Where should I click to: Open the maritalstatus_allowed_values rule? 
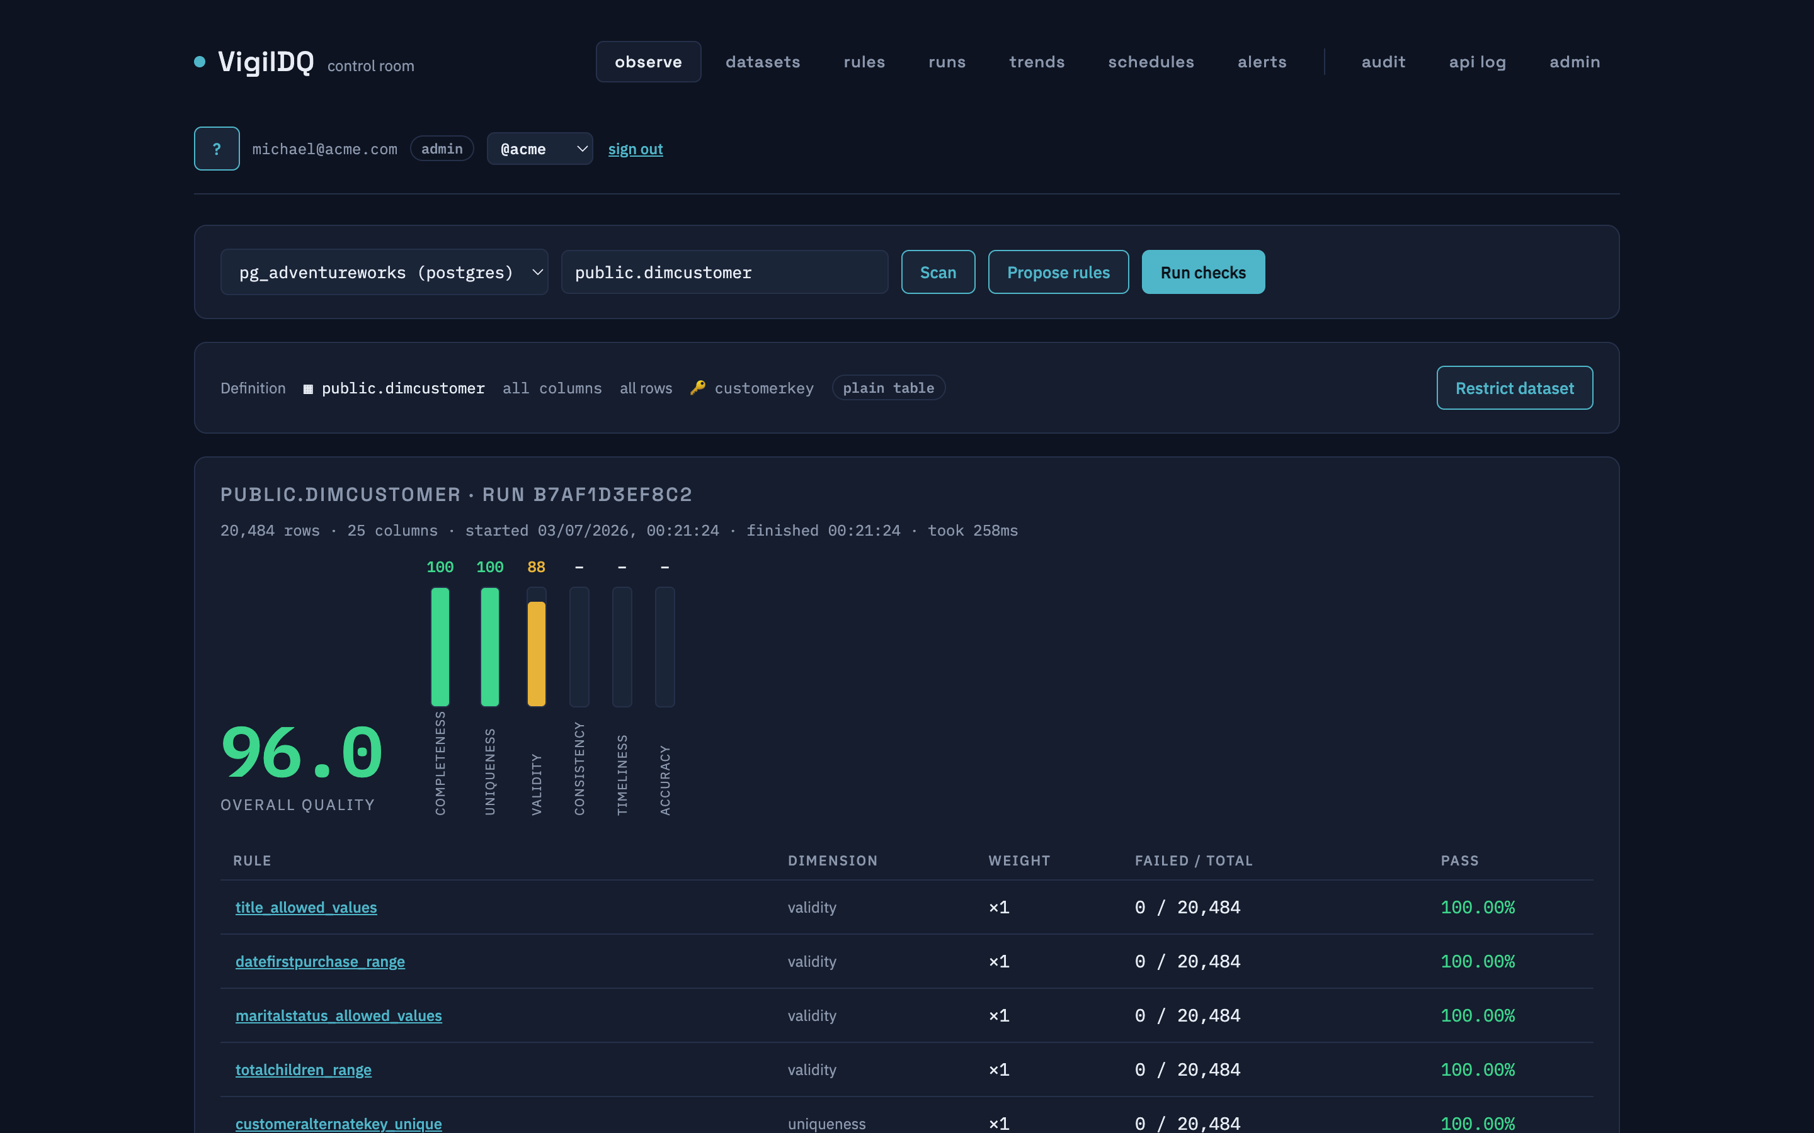tap(338, 1015)
